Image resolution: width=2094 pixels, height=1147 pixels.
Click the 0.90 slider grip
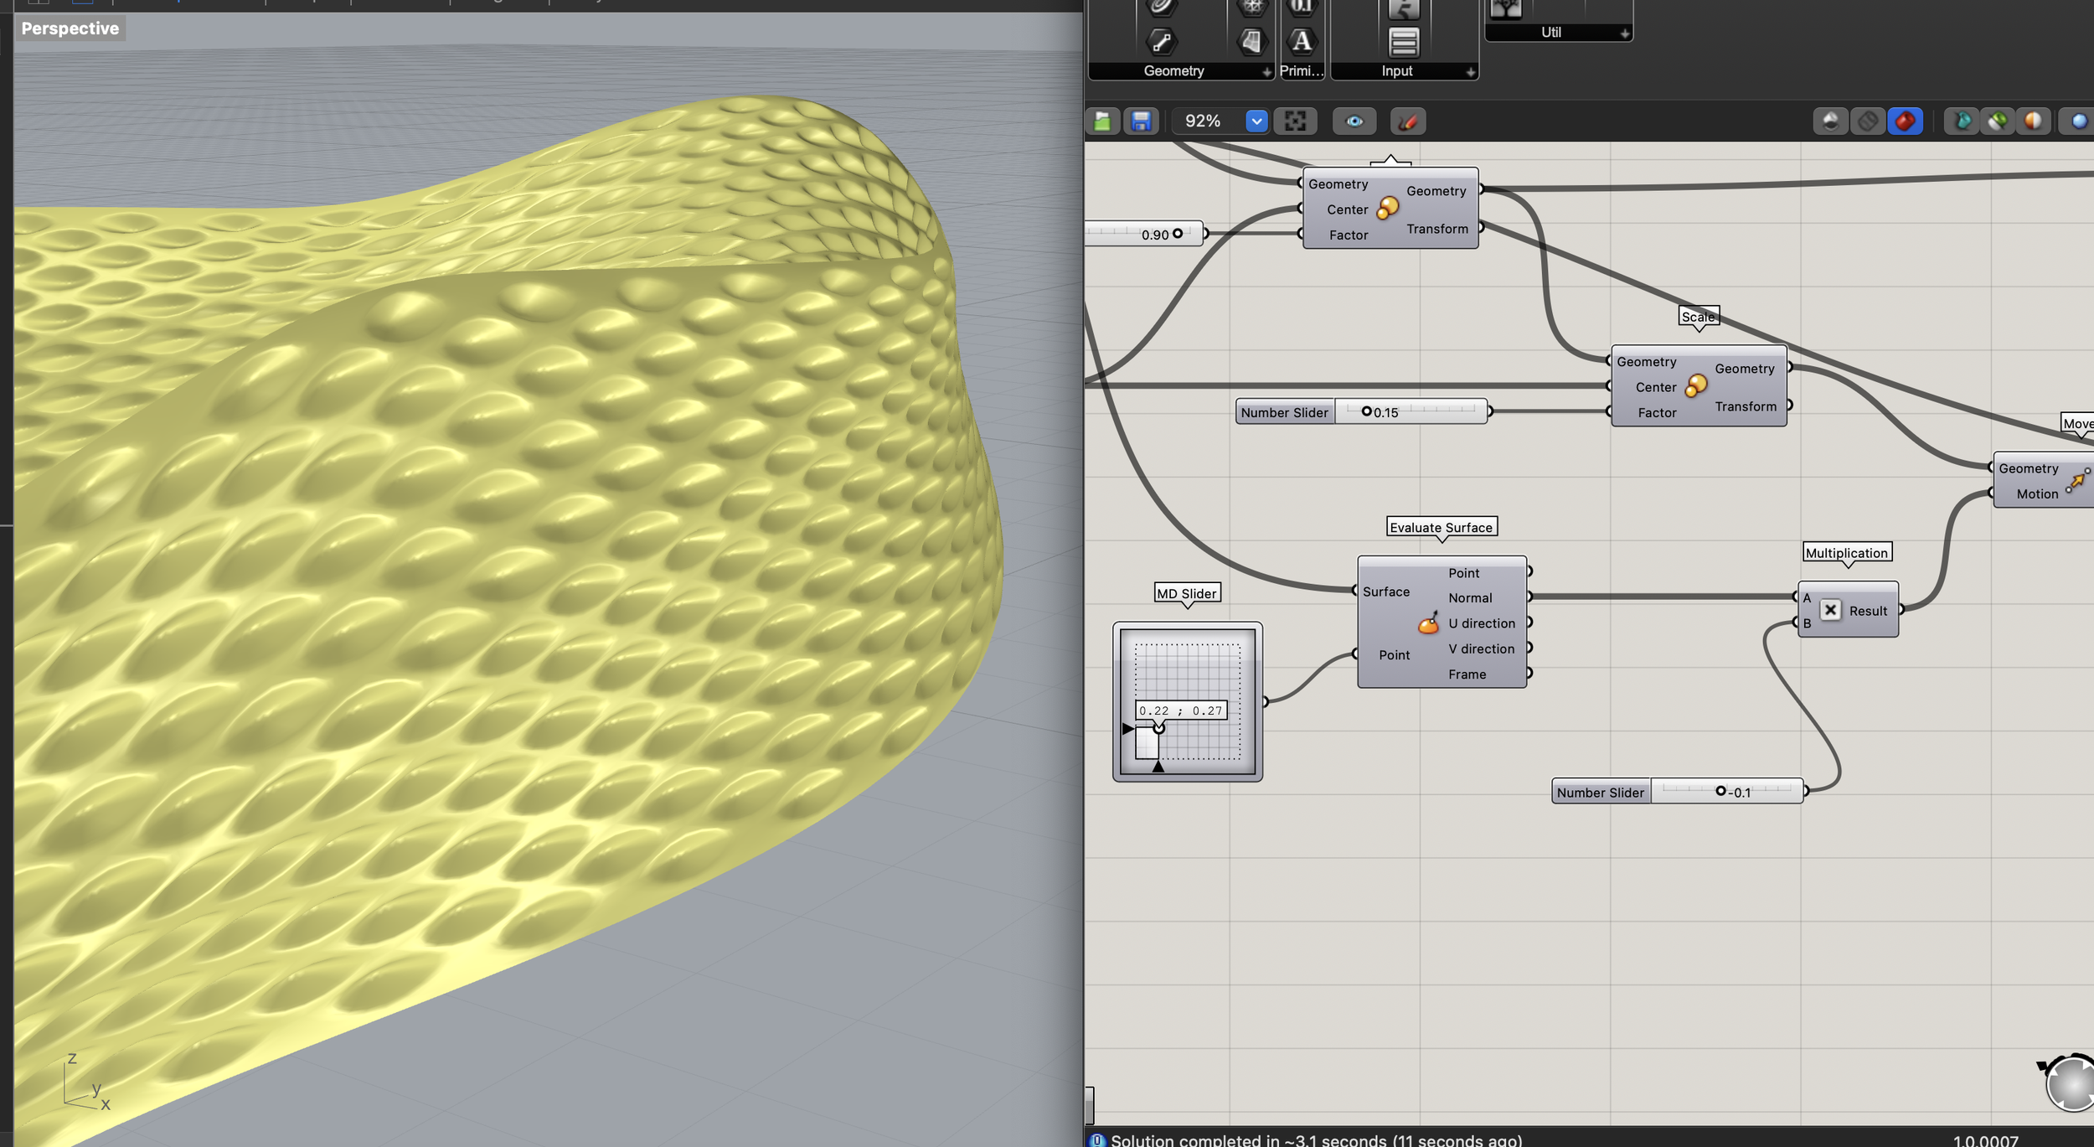1178,234
